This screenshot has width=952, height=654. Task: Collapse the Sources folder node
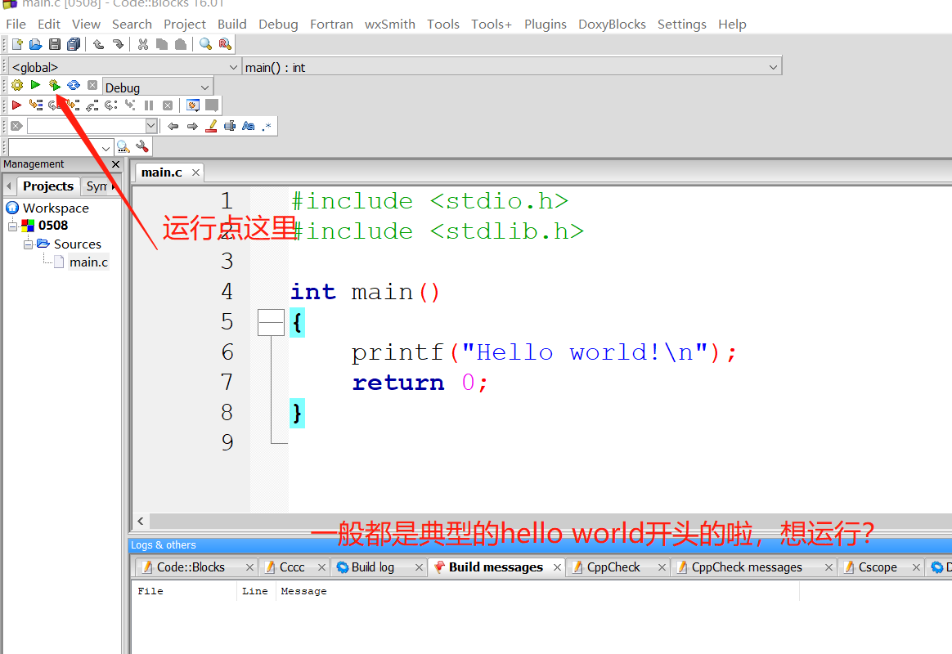28,244
